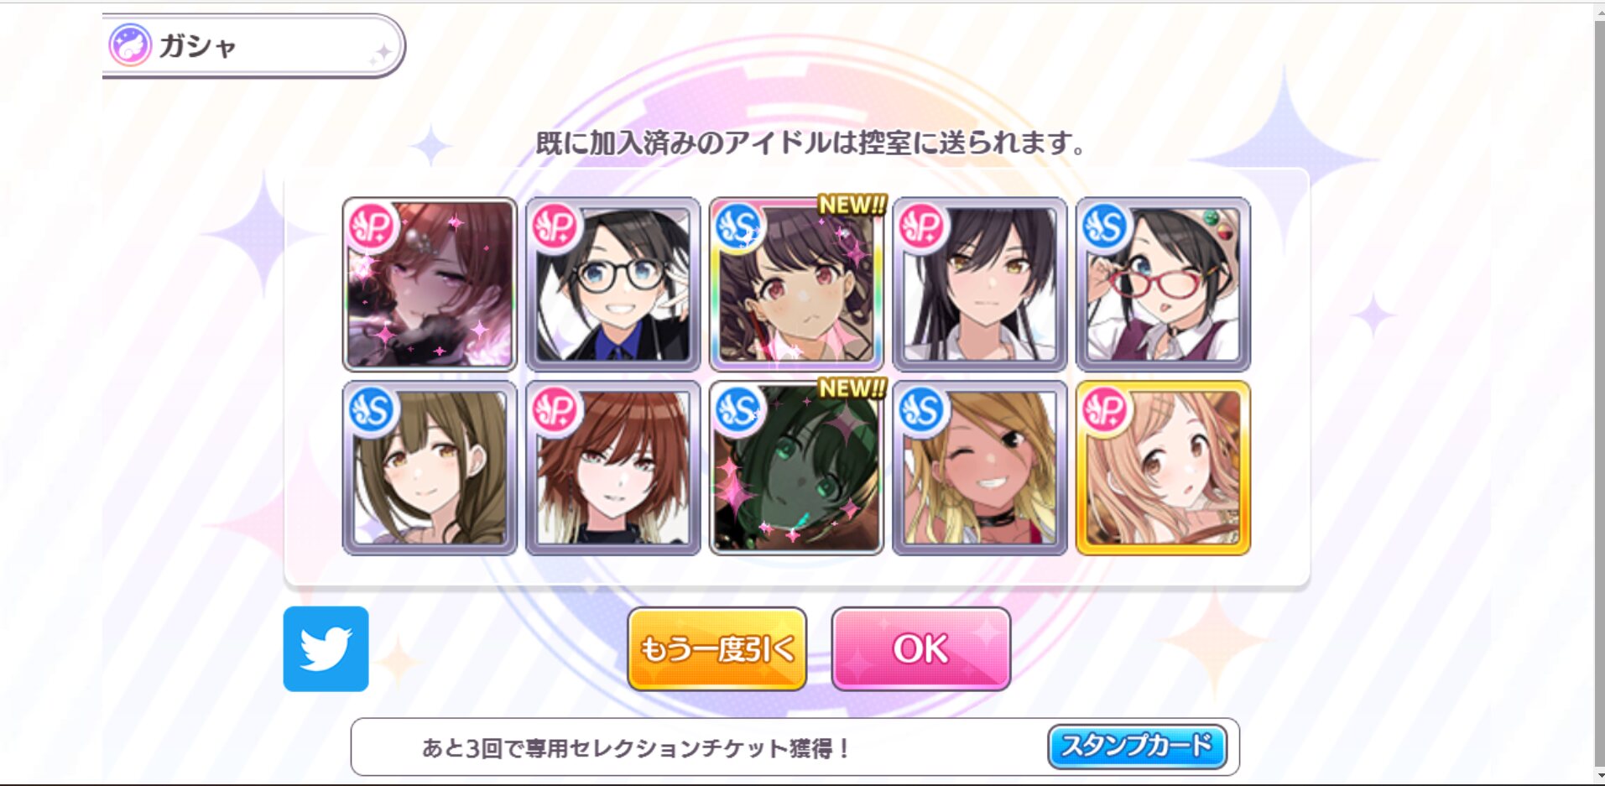Click the NEW!! label on top row card

point(852,205)
